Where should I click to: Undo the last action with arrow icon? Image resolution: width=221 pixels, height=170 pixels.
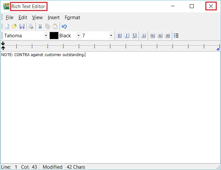64,27
